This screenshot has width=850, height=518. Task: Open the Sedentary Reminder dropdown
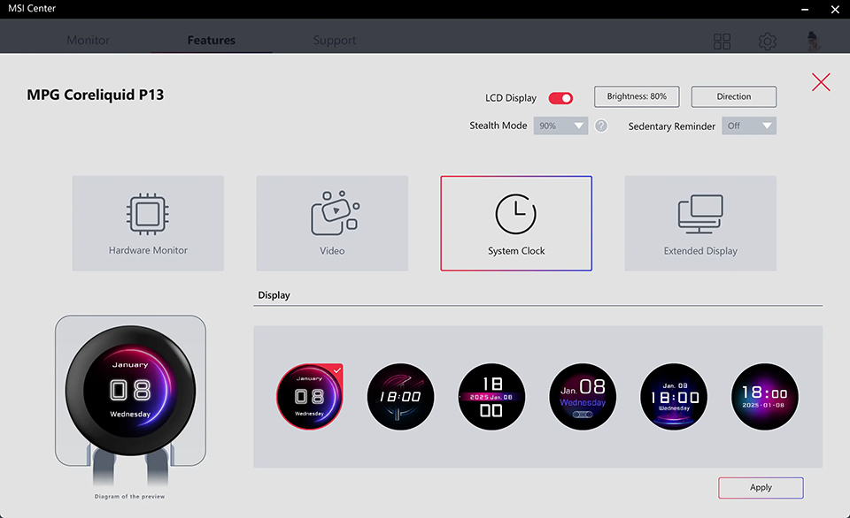pyautogui.click(x=748, y=126)
